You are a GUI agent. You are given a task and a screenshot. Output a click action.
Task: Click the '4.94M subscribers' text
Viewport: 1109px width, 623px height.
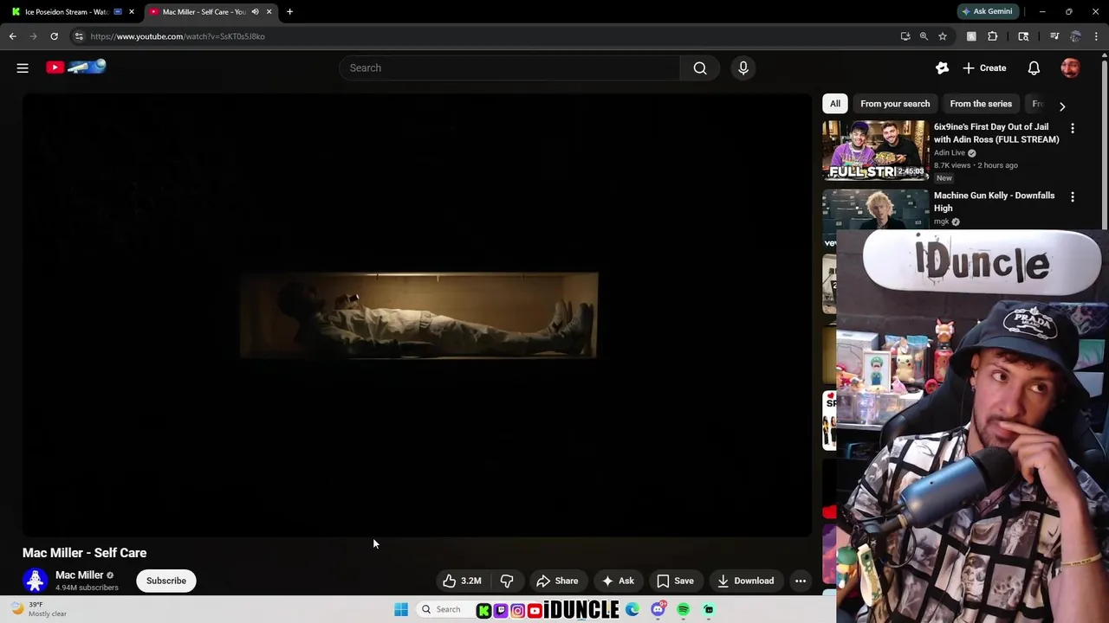tap(87, 588)
